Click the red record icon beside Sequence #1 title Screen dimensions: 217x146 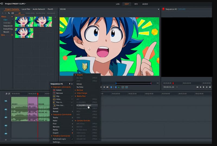tap(164, 9)
